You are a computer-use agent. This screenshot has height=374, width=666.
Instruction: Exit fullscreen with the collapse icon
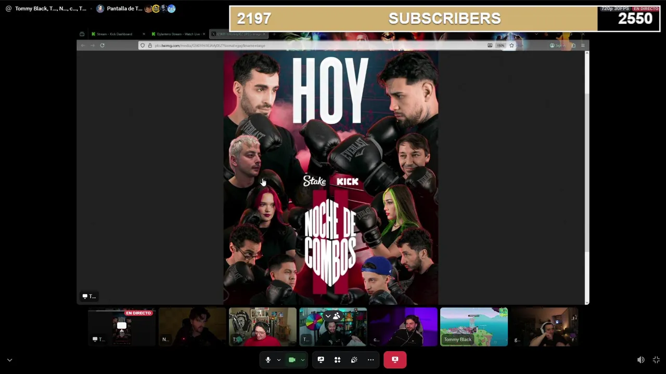pos(656,360)
